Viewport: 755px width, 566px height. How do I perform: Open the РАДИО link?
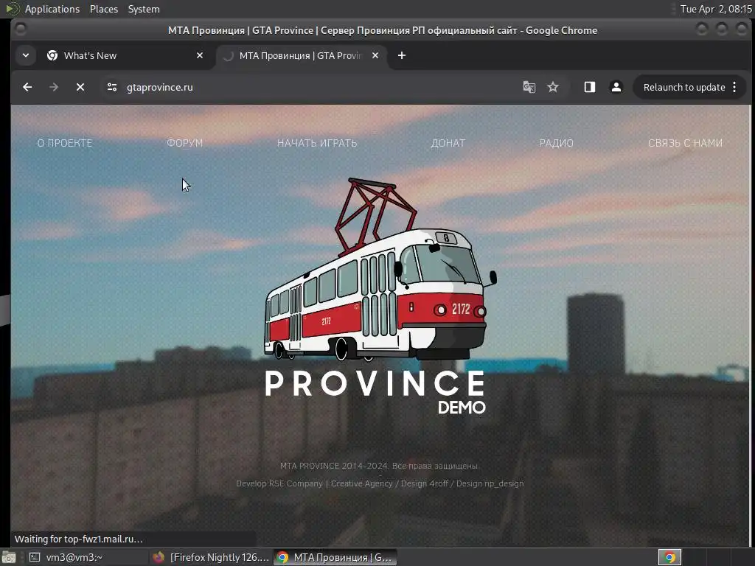pyautogui.click(x=556, y=143)
